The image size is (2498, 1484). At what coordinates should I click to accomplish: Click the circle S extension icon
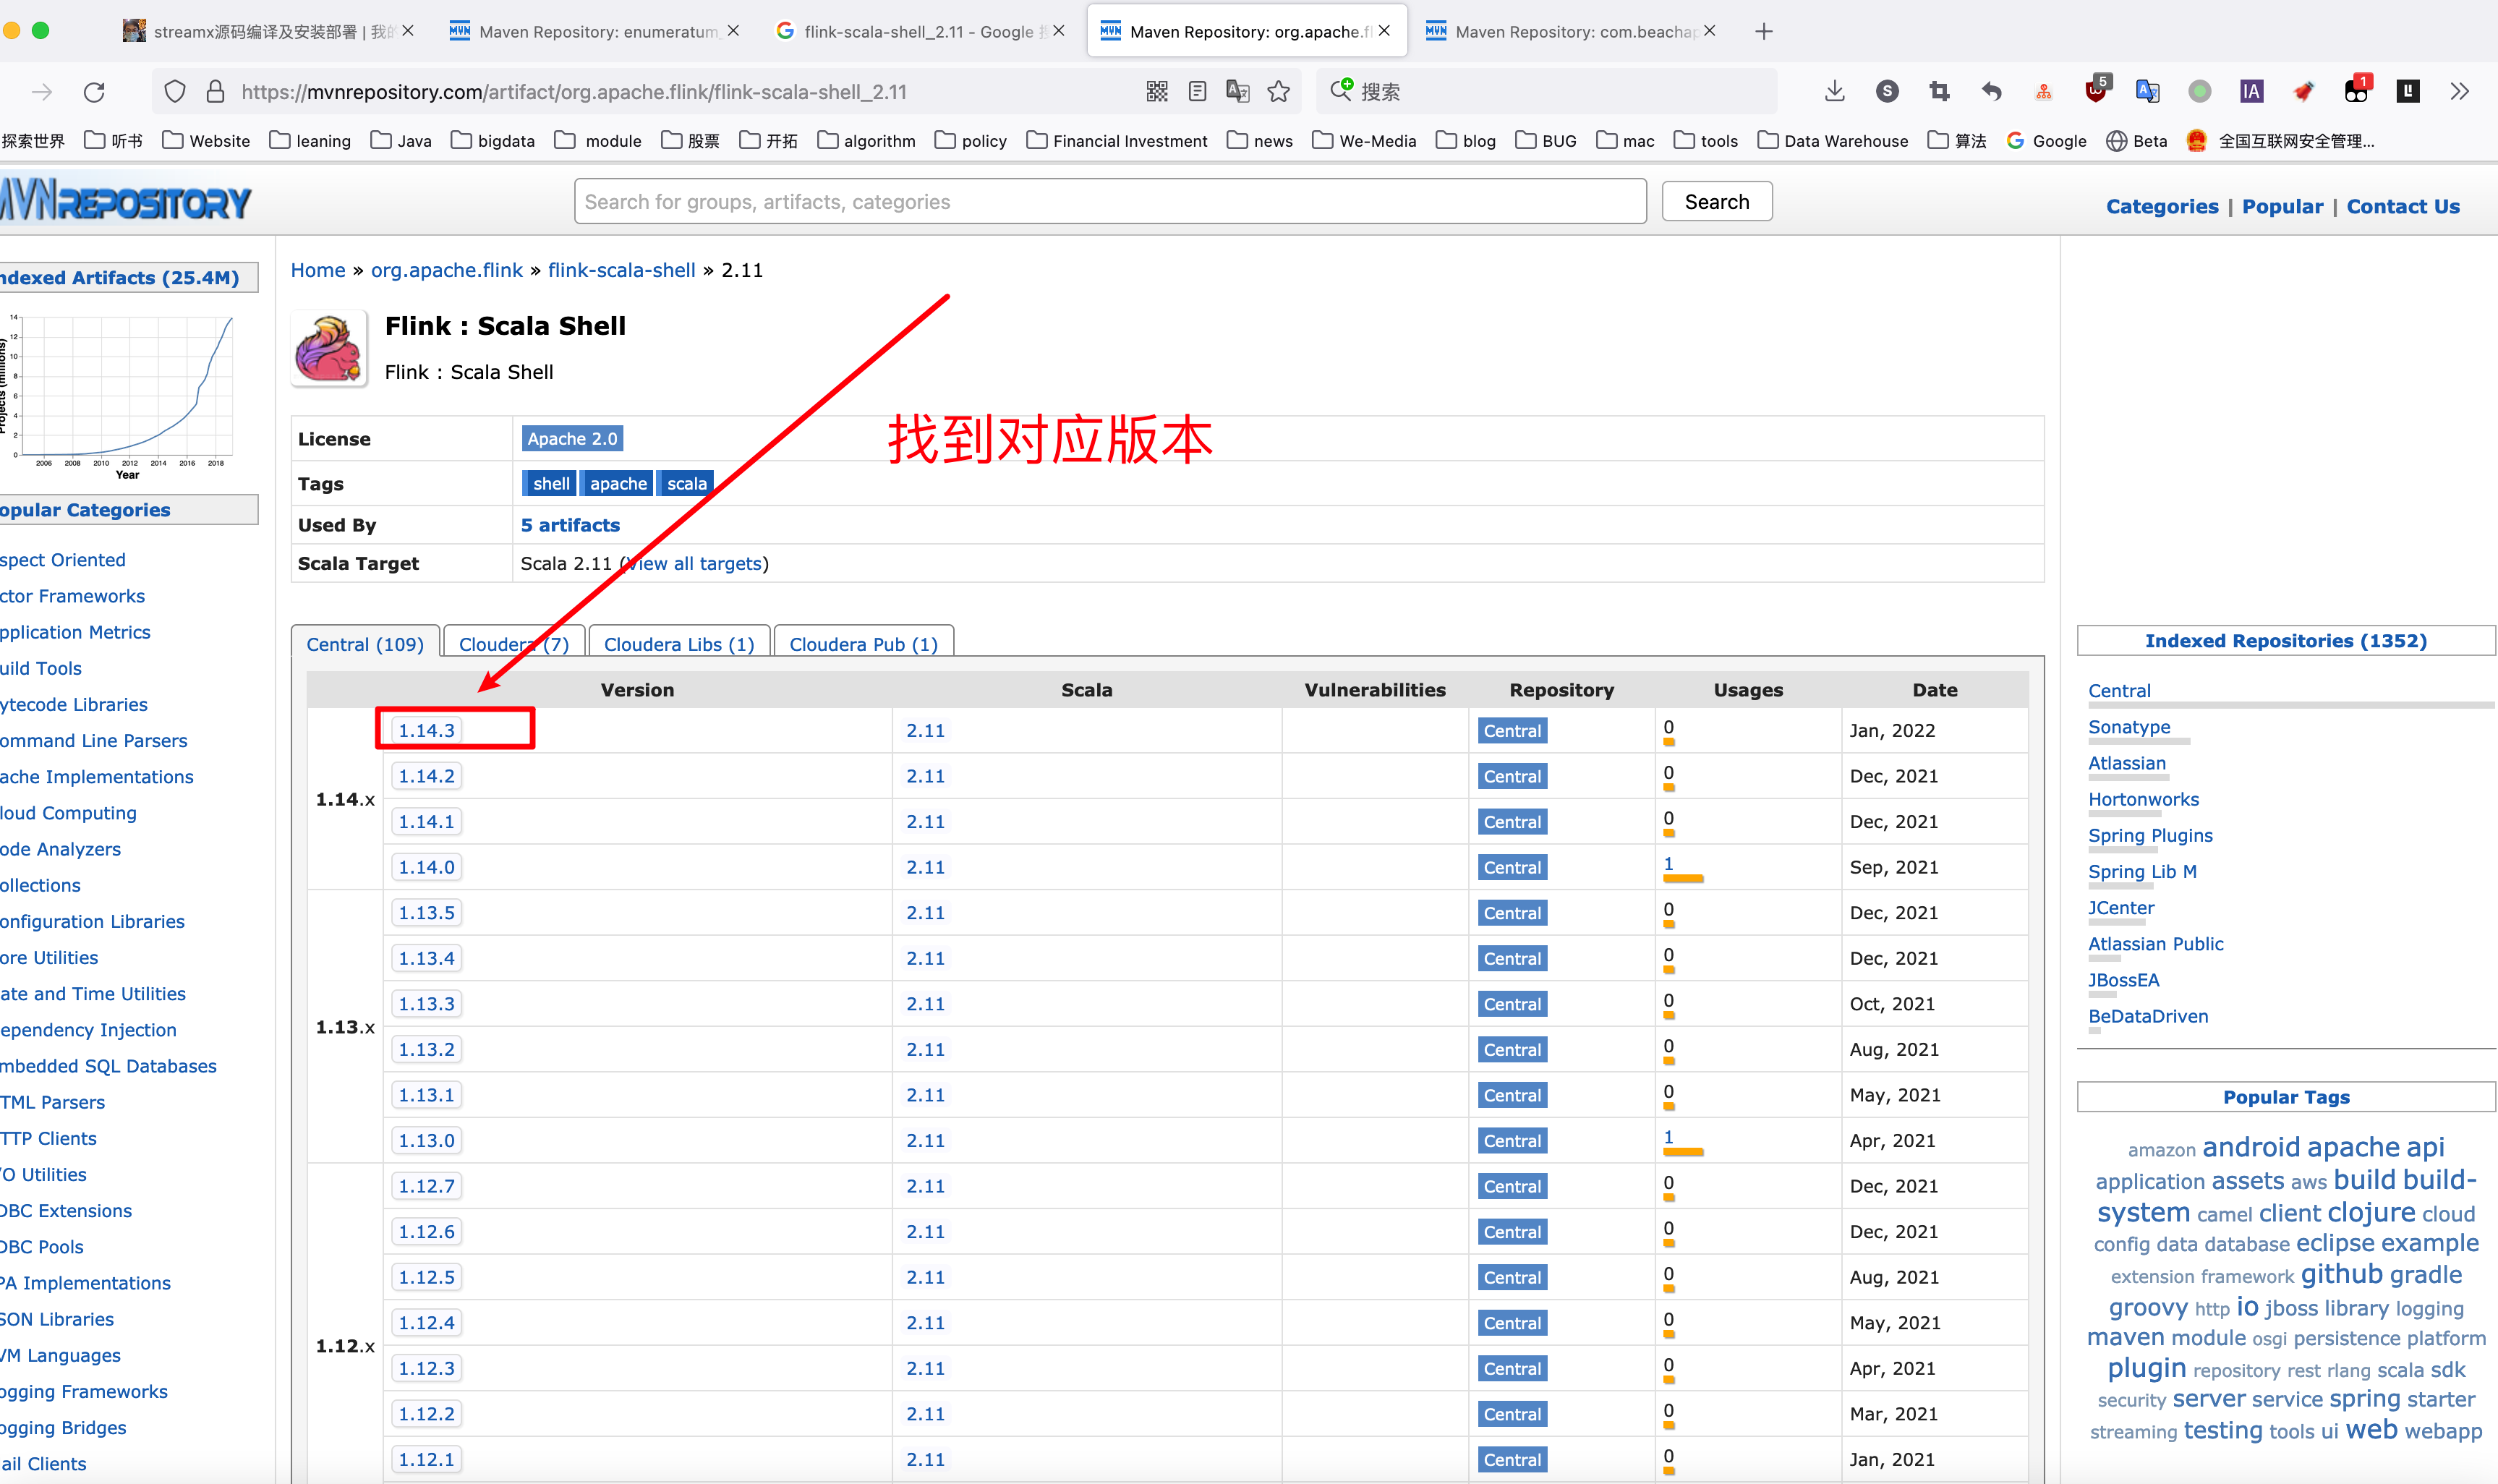tap(1887, 92)
